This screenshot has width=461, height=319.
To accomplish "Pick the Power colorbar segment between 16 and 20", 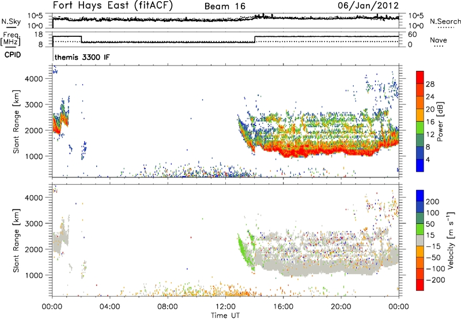I will tap(420, 115).
